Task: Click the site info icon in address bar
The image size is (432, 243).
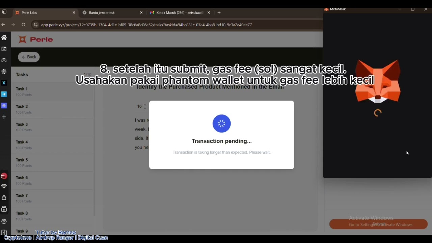Action: [35, 25]
